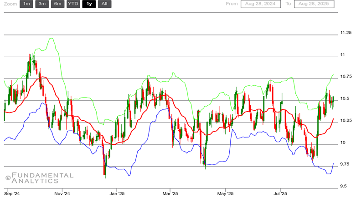The height and width of the screenshot is (197, 356).
Task: Click the copyright symbol beside Fundamental Analytics
Action: click(x=8, y=178)
